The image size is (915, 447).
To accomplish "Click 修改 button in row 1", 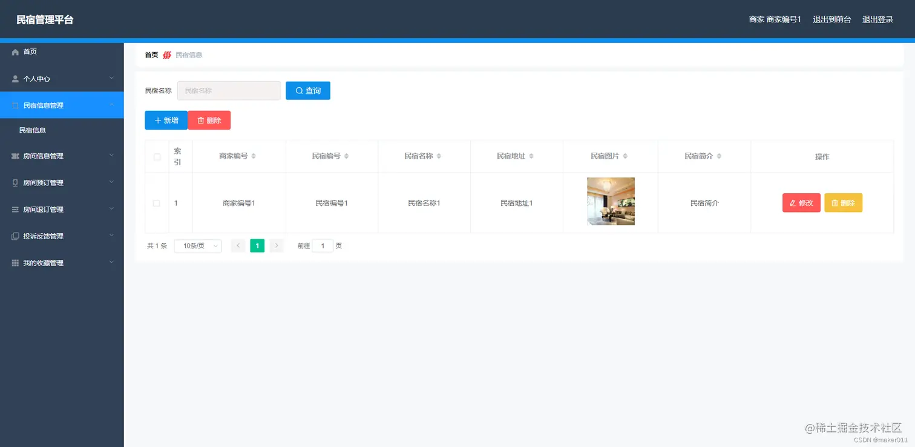I will 801,203.
